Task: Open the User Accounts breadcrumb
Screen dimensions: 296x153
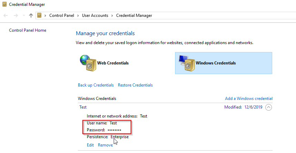Action: [95, 16]
